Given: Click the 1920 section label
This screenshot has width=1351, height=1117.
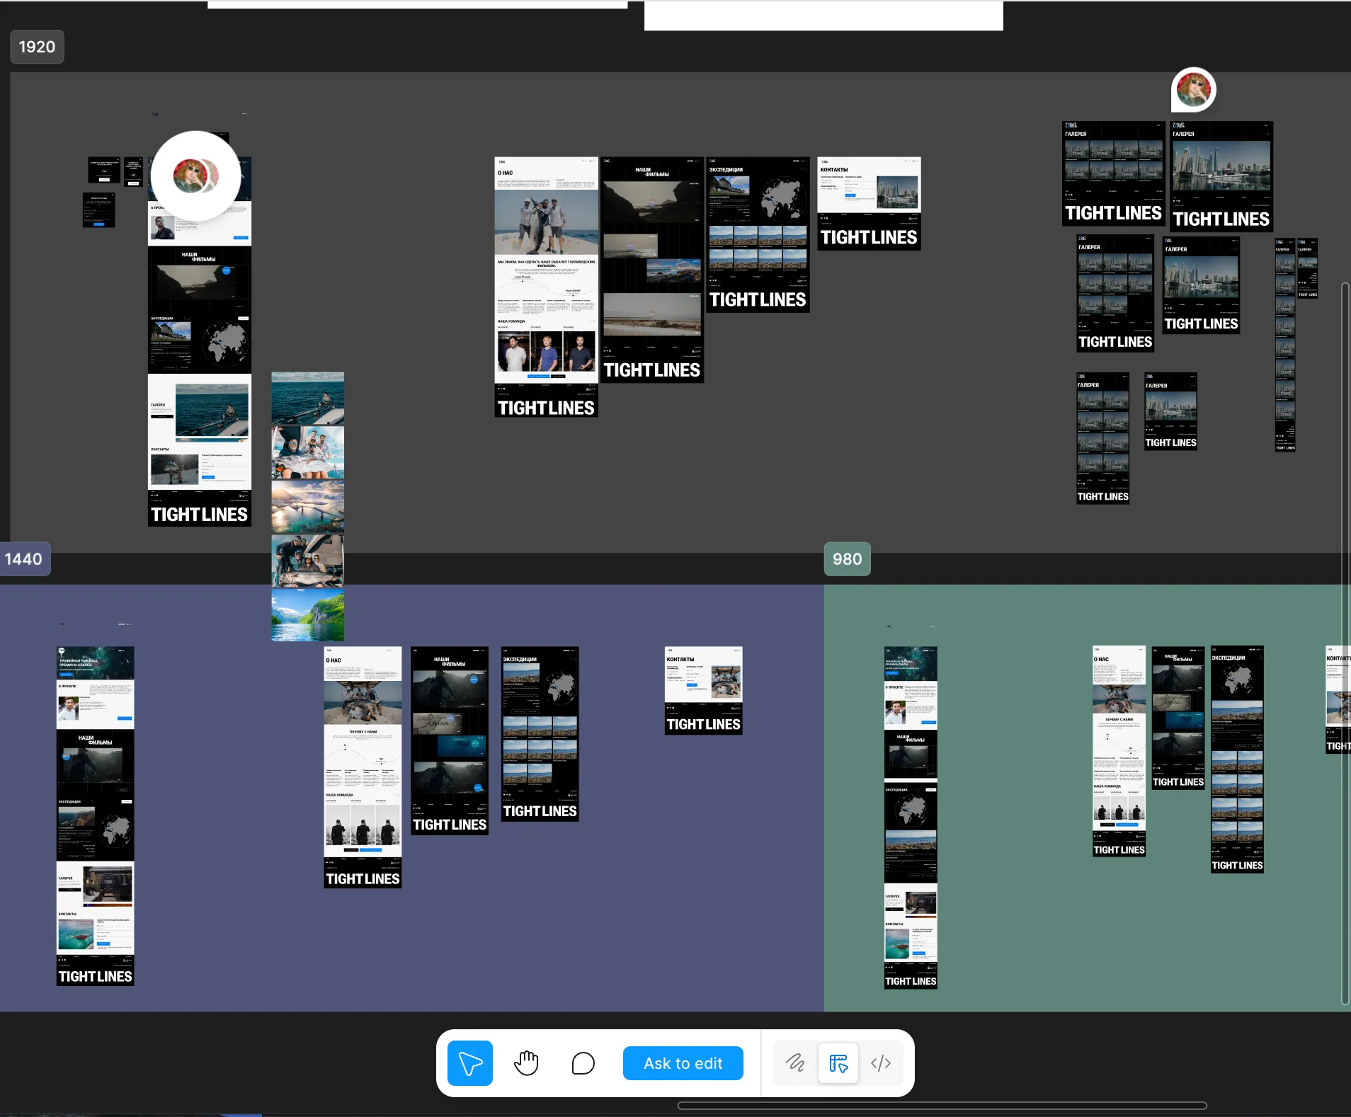Looking at the screenshot, I should tap(37, 47).
